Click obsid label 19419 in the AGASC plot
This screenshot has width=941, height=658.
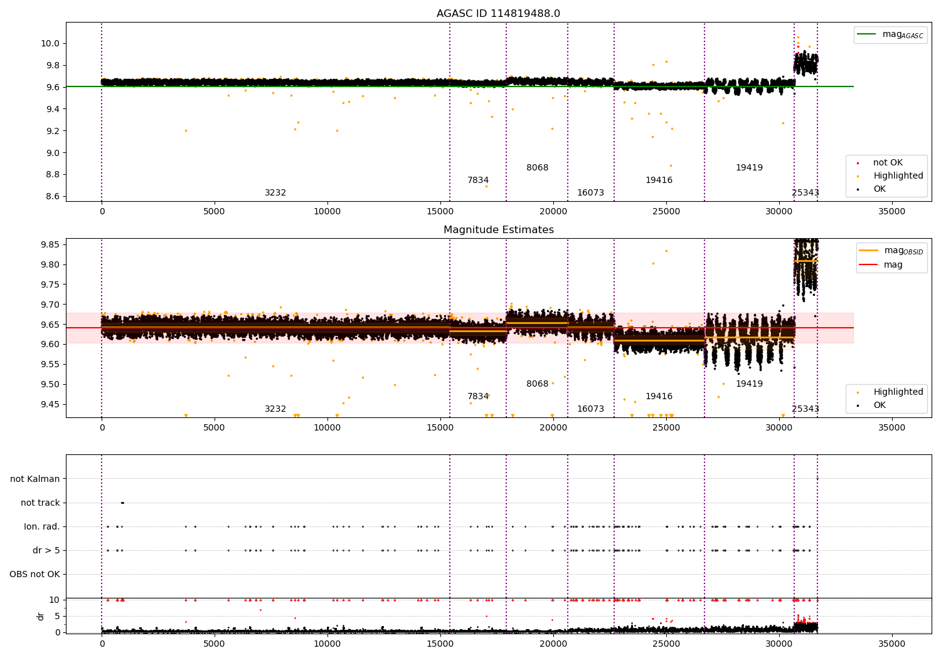[x=749, y=168]
